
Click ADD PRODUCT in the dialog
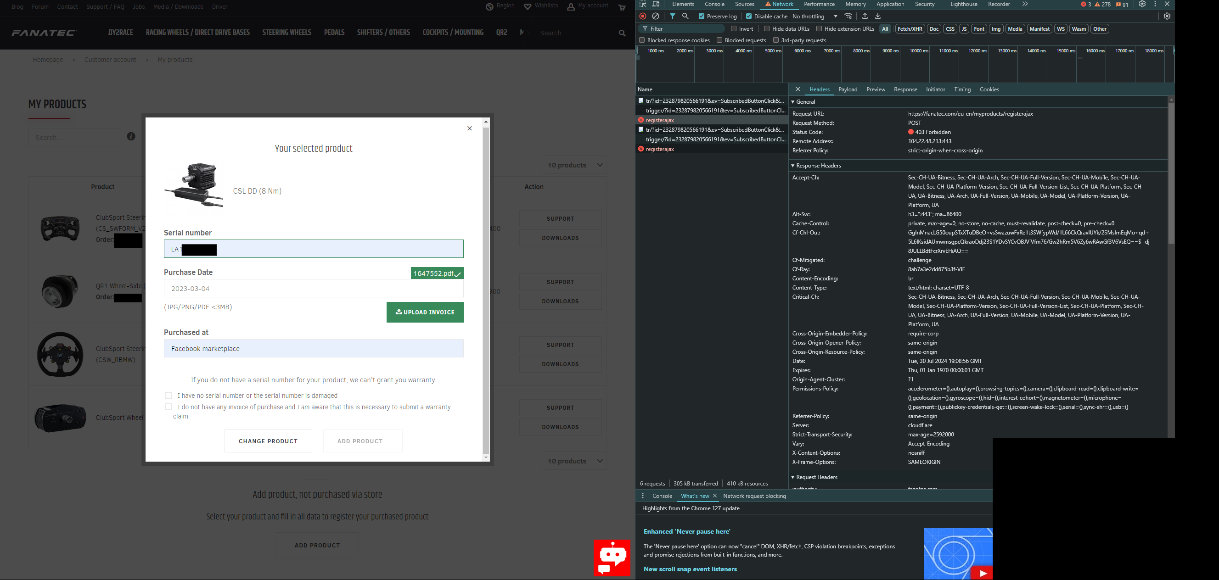point(363,441)
